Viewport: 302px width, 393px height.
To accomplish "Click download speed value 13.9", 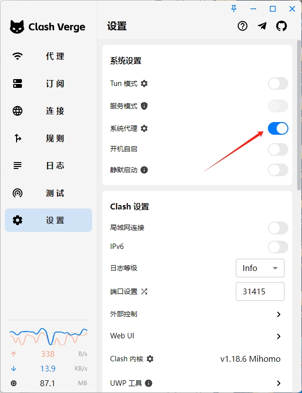I will click(x=48, y=369).
